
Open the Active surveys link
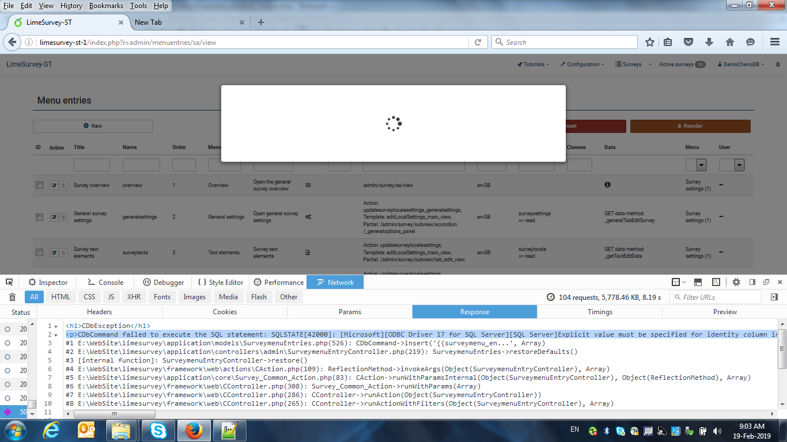(x=682, y=64)
